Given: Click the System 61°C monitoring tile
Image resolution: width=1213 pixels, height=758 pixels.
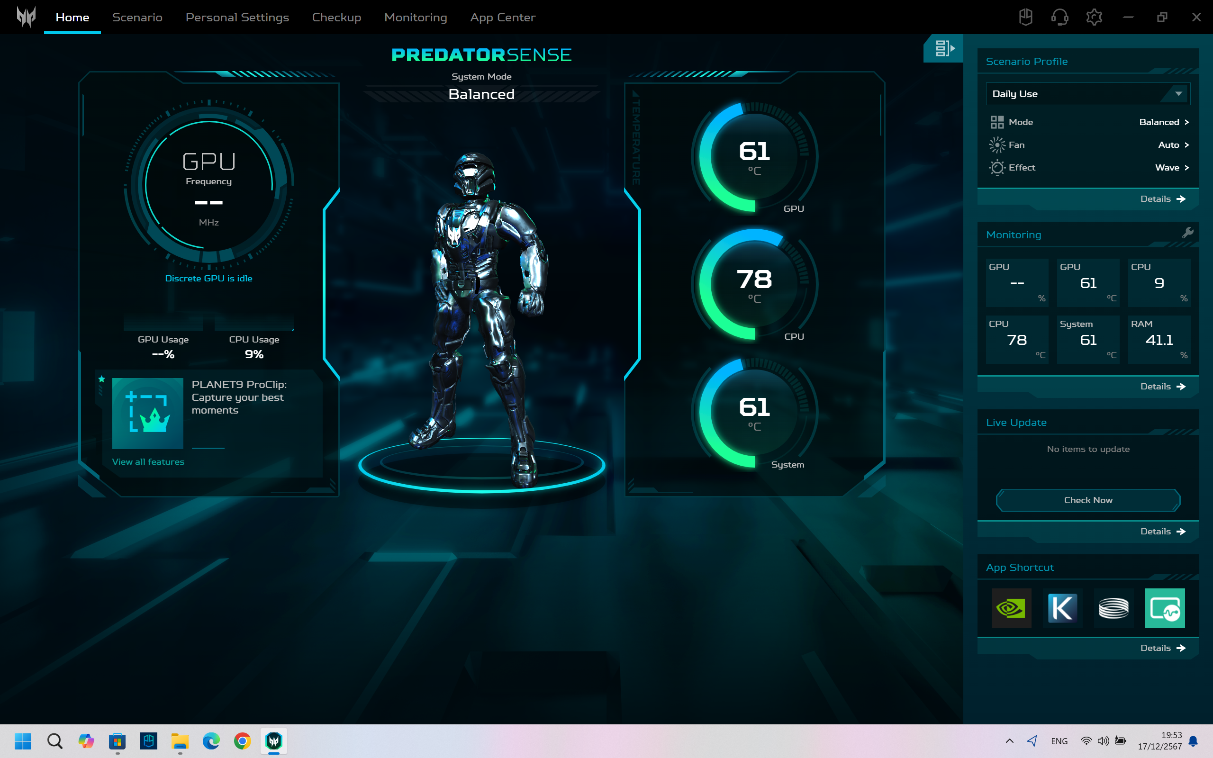Looking at the screenshot, I should [x=1088, y=338].
